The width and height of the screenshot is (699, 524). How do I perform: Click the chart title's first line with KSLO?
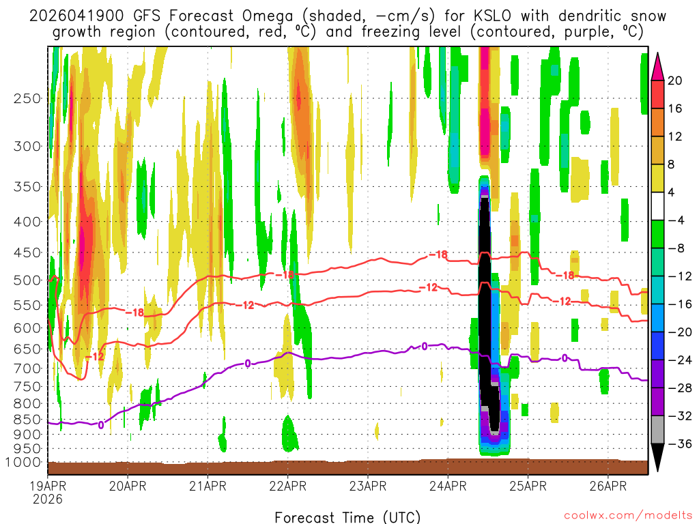[x=347, y=16]
